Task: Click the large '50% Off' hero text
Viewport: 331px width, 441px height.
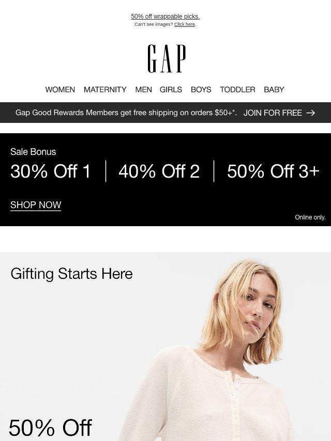Action: 50,428
